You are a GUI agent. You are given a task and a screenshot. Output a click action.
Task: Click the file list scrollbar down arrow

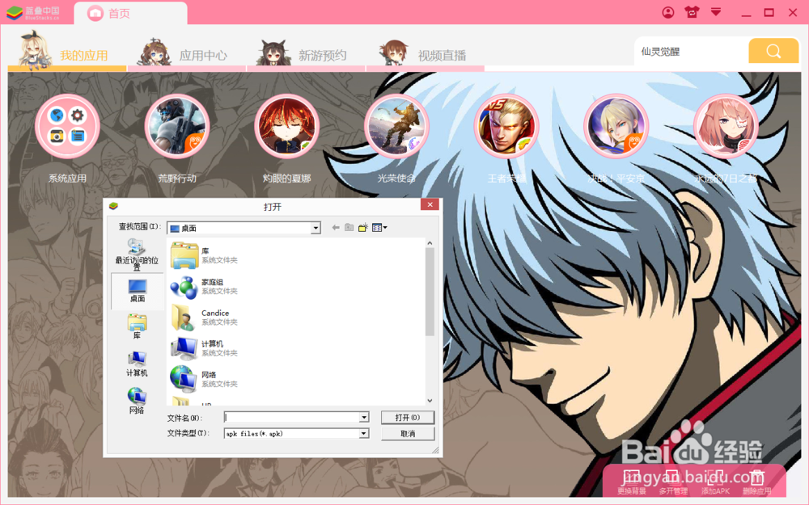430,401
